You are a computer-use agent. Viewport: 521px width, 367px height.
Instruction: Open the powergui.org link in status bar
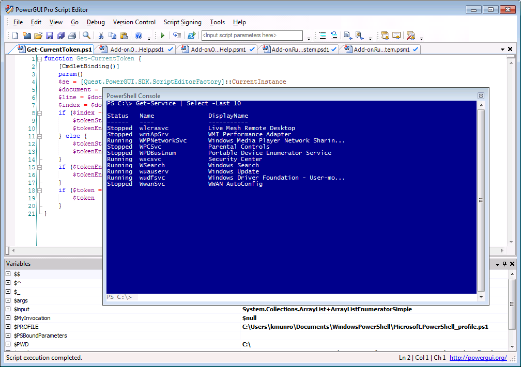pos(478,358)
